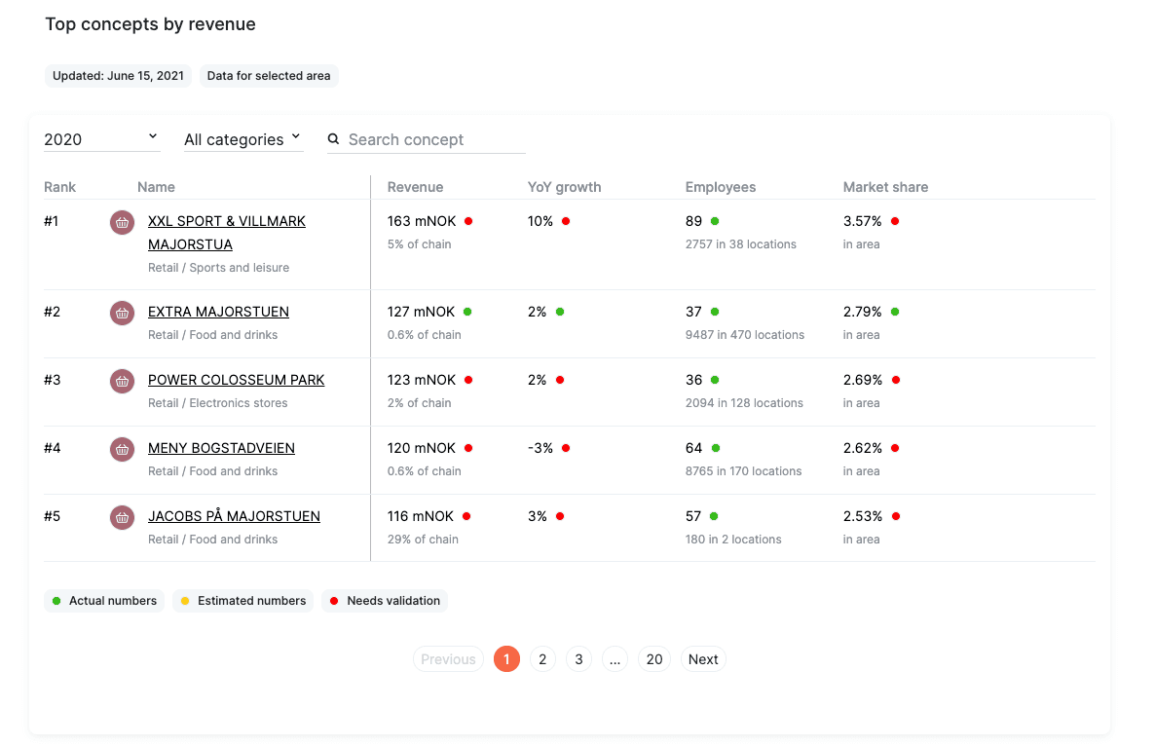Go to page 3
Screen dimensions: 1155x746
click(579, 659)
